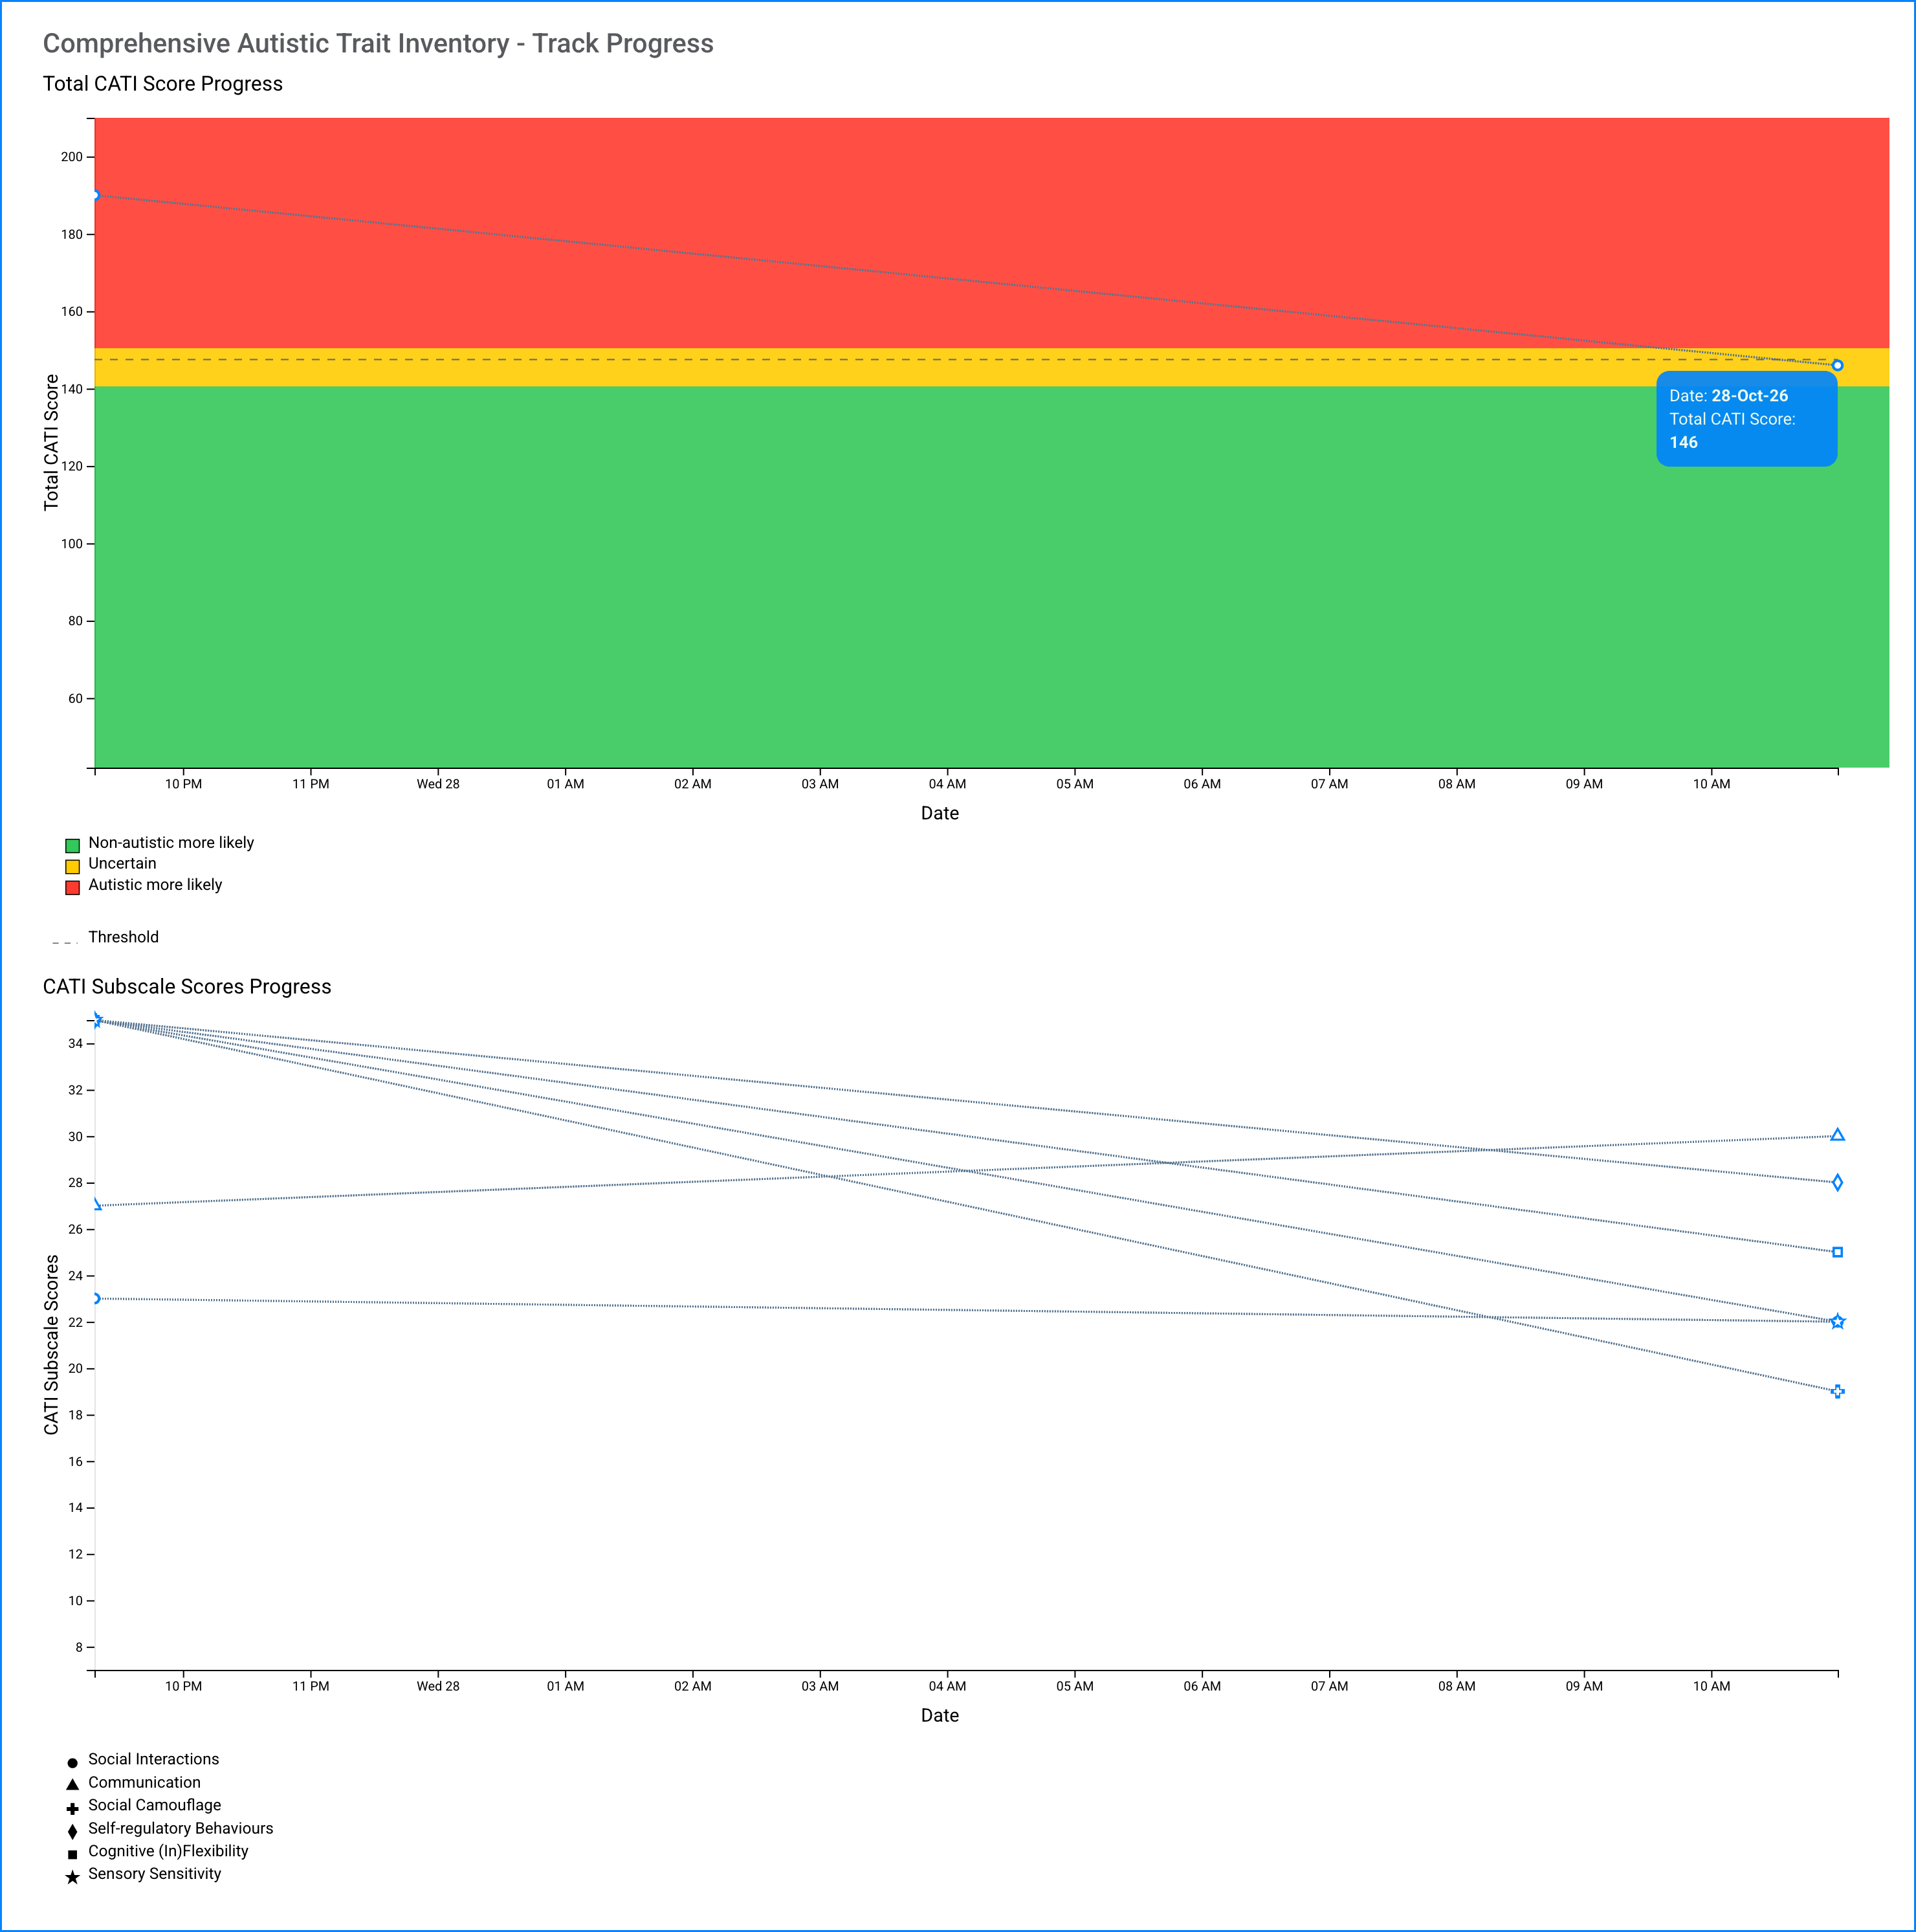Click the Social Camouflage legend item
The width and height of the screenshot is (1916, 1932).
point(144,1805)
